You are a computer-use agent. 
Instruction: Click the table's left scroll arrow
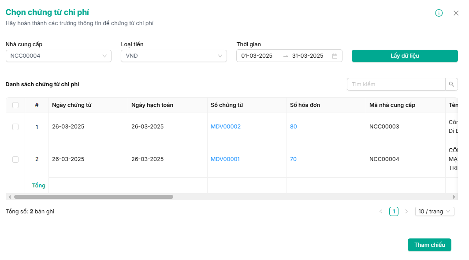tap(10, 197)
